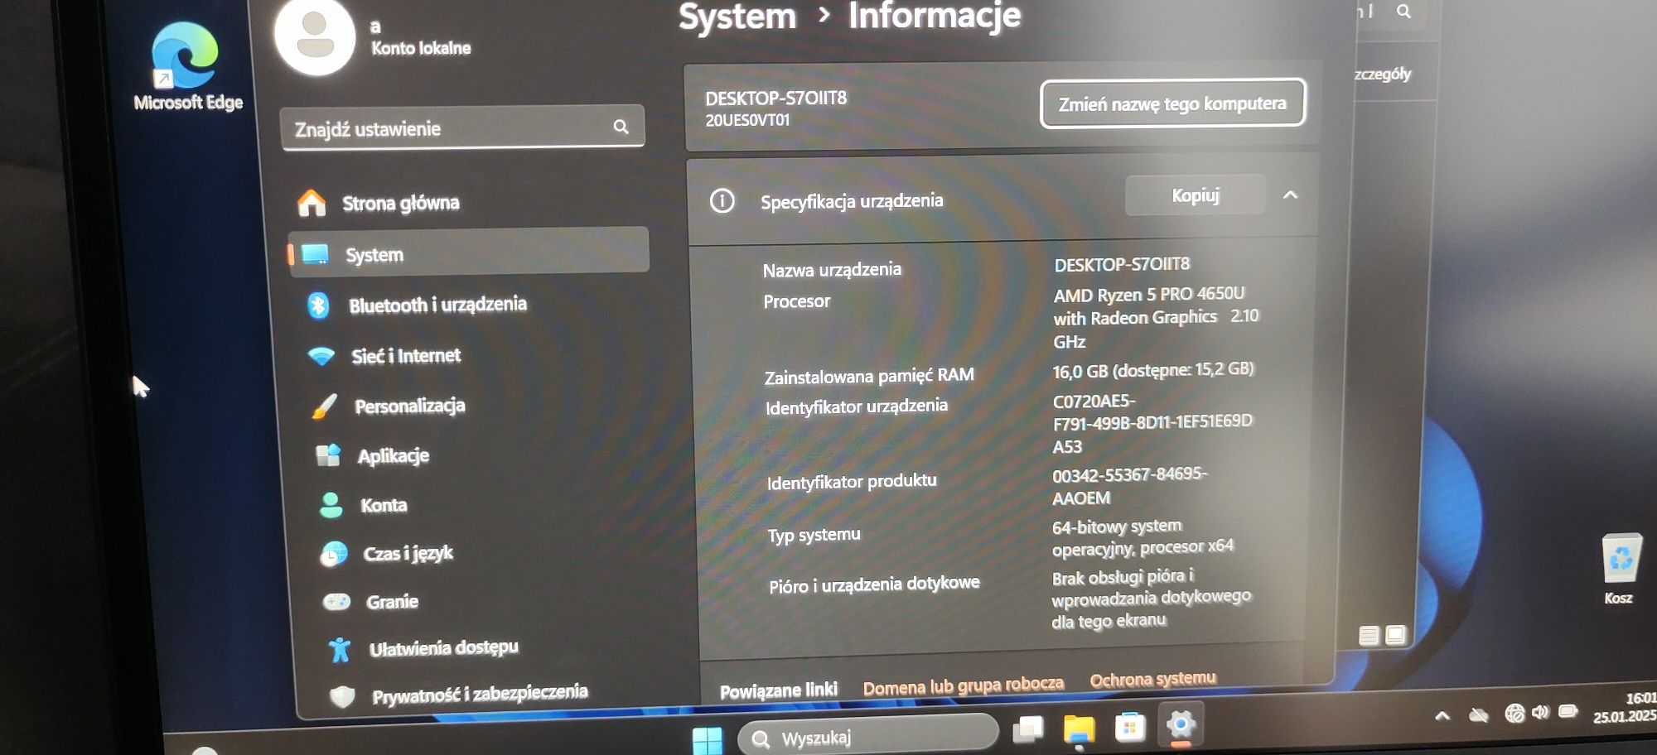This screenshot has height=755, width=1657.
Task: Click the Konto lokalne account label
Action: 421,48
